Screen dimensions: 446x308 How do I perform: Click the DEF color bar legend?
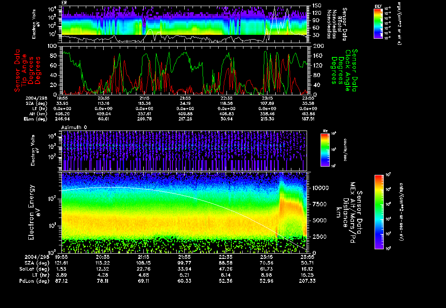click(378, 23)
